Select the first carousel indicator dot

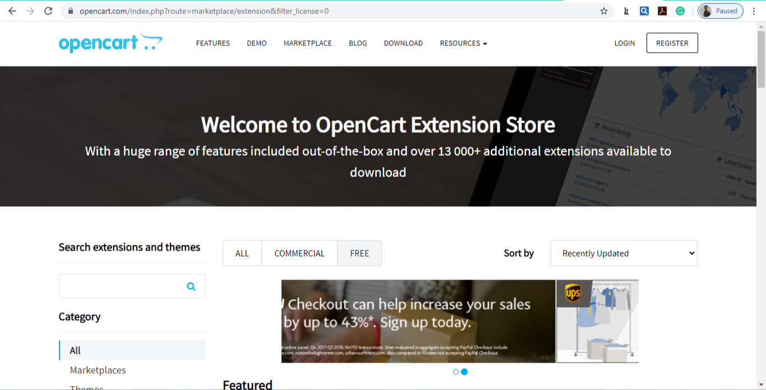(x=456, y=372)
